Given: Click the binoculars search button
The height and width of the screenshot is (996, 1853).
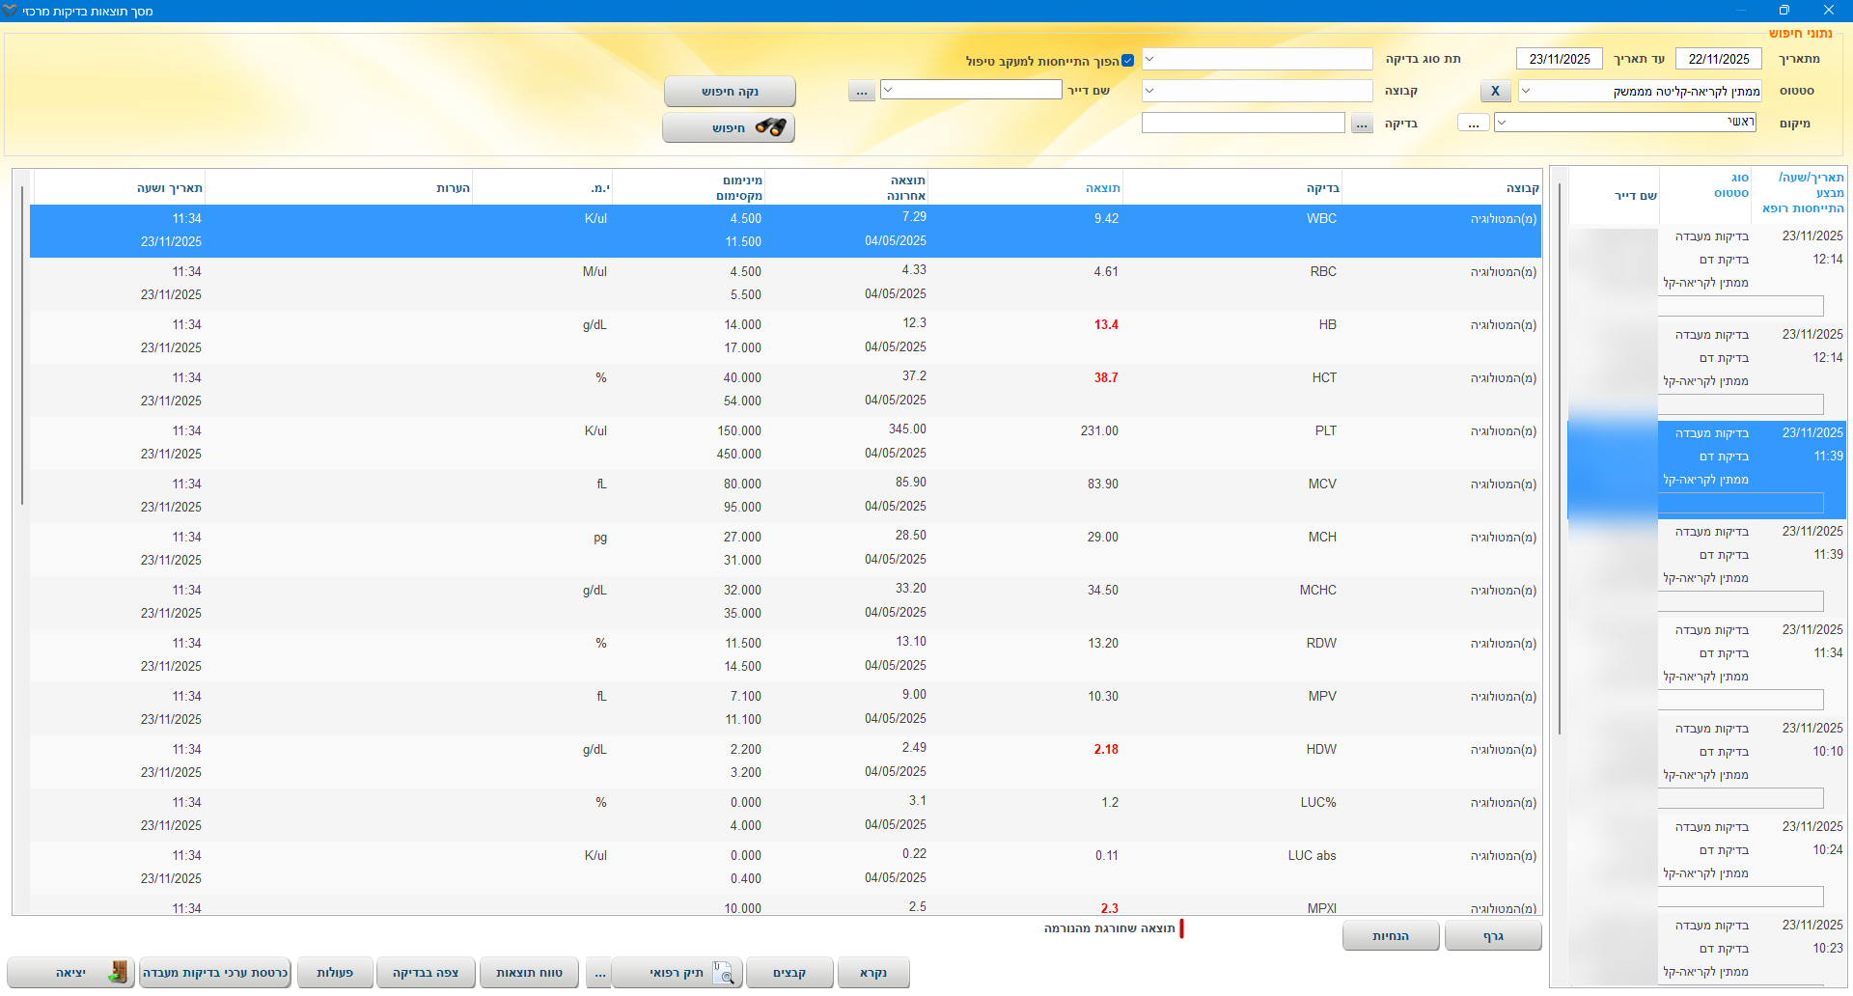Looking at the screenshot, I should [x=729, y=127].
